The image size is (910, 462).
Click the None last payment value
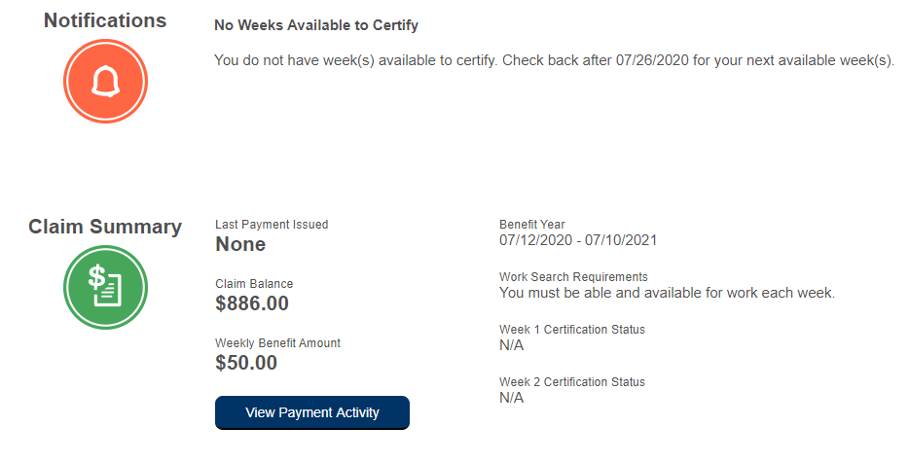tap(240, 244)
